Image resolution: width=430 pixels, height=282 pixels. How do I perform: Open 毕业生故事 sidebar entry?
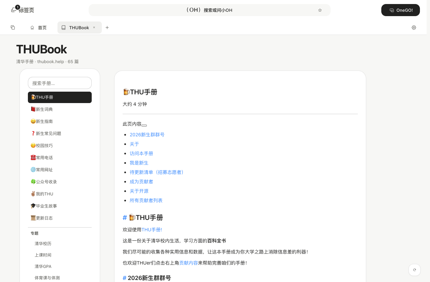[60, 206]
